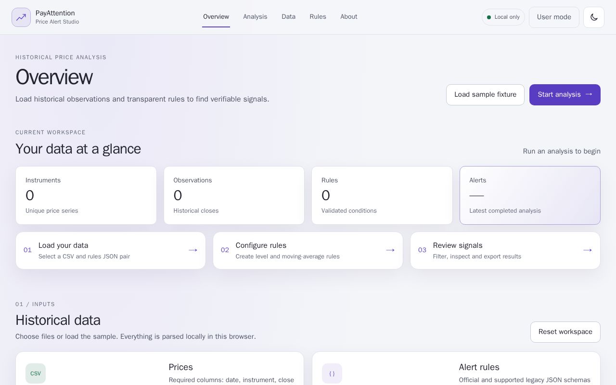616x385 pixels.
Task: Click the CSV file icon for Prices
Action: [x=36, y=373]
